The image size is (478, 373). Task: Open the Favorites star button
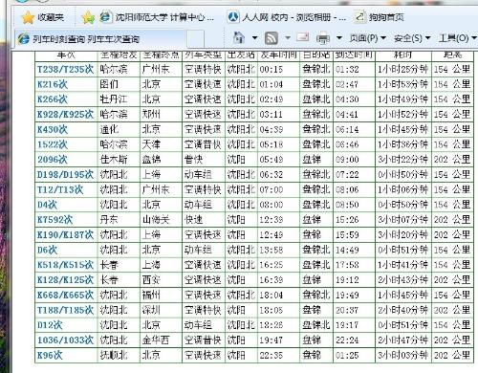(x=43, y=17)
